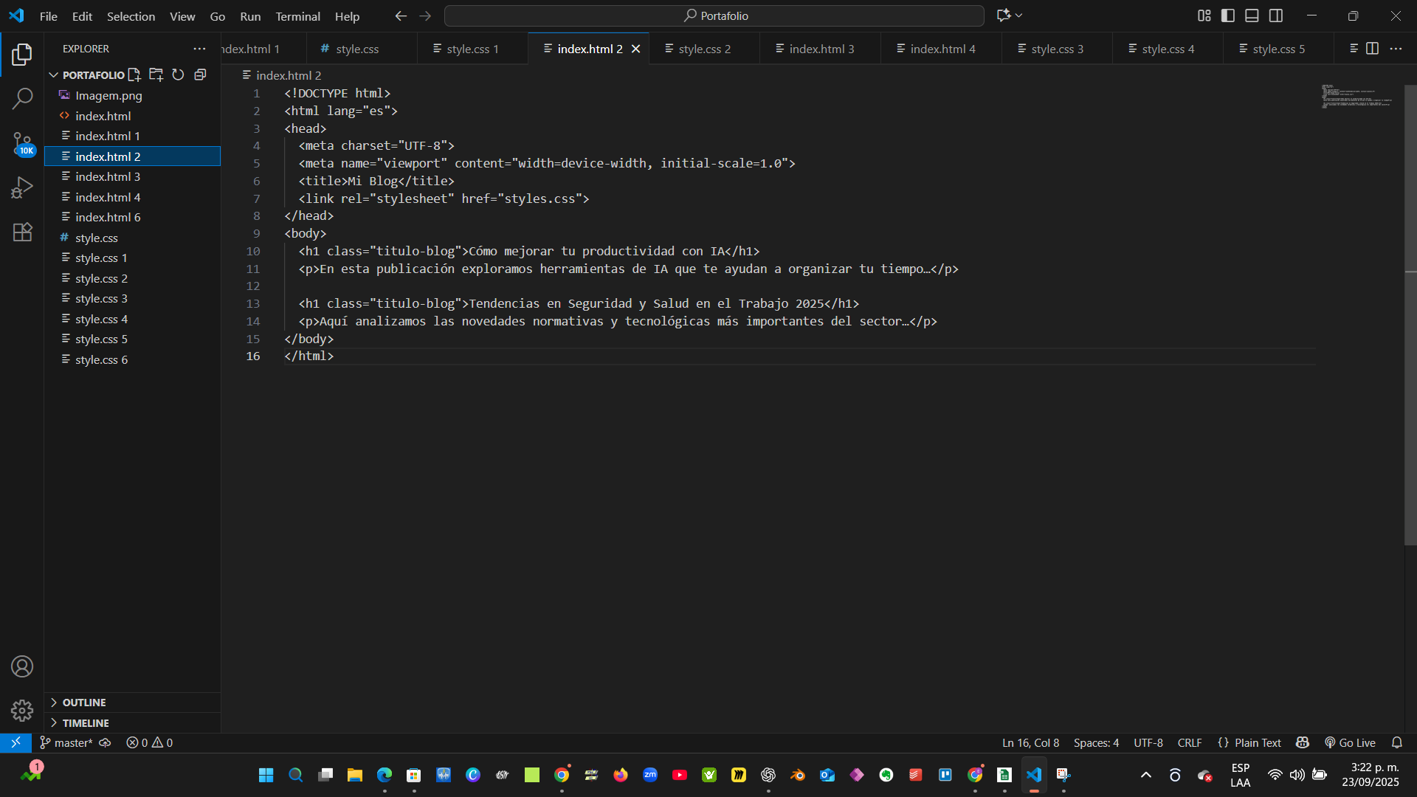The width and height of the screenshot is (1417, 797).
Task: Open the Run menu
Action: (x=250, y=16)
